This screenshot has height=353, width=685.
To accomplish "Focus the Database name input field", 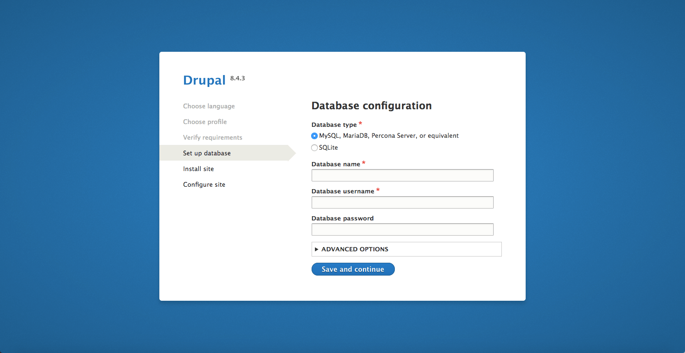I will pos(402,175).
